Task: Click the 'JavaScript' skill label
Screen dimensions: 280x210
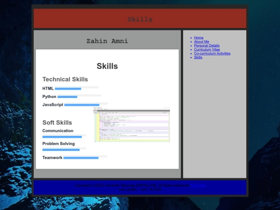Action: pyautogui.click(x=53, y=105)
